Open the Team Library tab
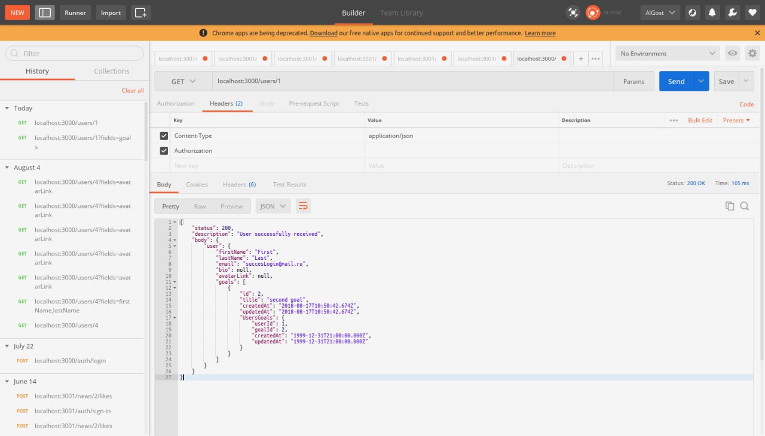The width and height of the screenshot is (765, 436). coord(401,13)
